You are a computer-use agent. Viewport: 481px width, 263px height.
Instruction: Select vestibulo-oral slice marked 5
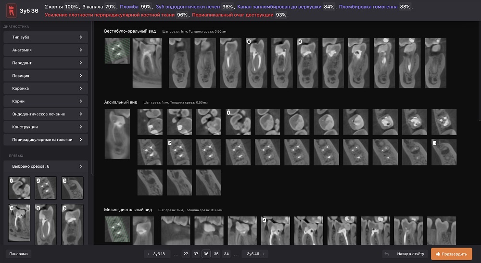256,63
